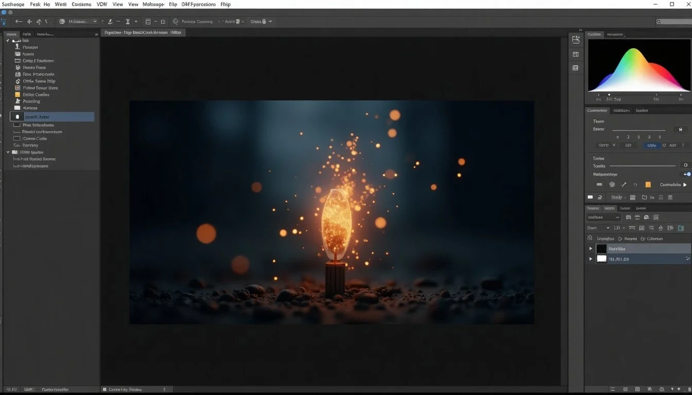Click the back arrow in the top toolbar
The image size is (692, 395).
[x=19, y=22]
